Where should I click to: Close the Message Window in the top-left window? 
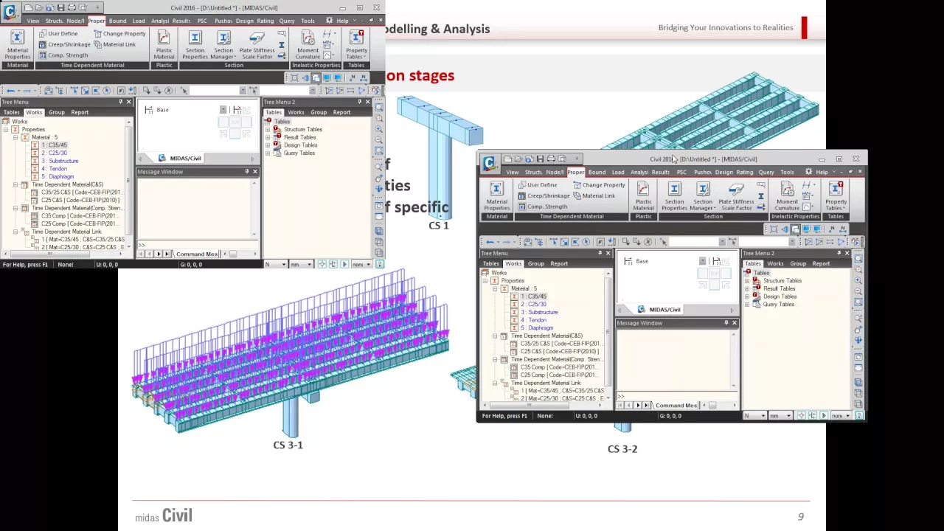tap(255, 172)
